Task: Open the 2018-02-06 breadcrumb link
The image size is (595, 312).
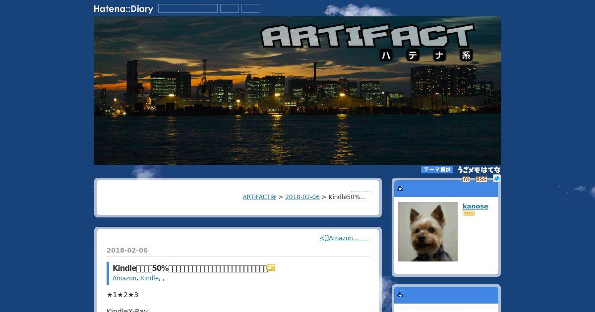Action: click(302, 197)
